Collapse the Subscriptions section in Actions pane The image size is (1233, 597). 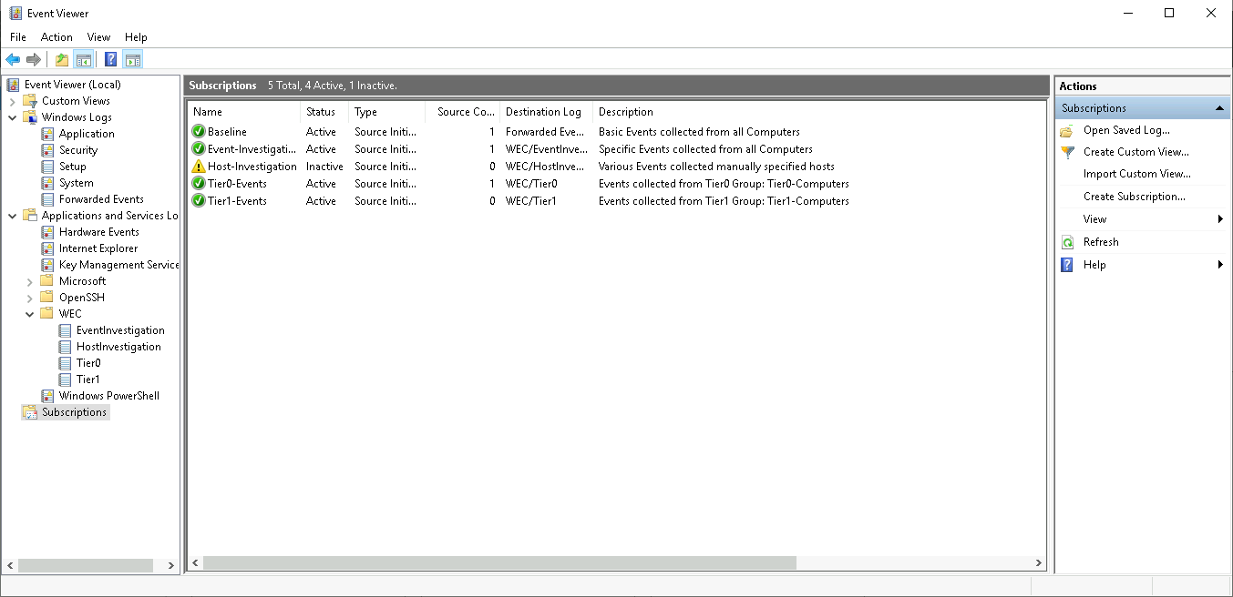[x=1219, y=108]
